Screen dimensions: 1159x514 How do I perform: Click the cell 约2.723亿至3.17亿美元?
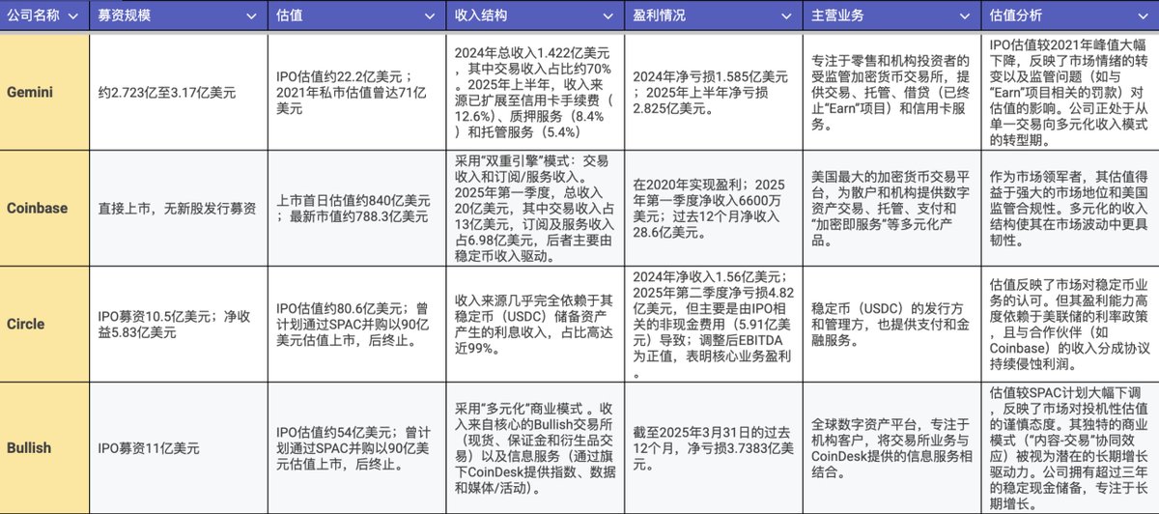pyautogui.click(x=178, y=93)
